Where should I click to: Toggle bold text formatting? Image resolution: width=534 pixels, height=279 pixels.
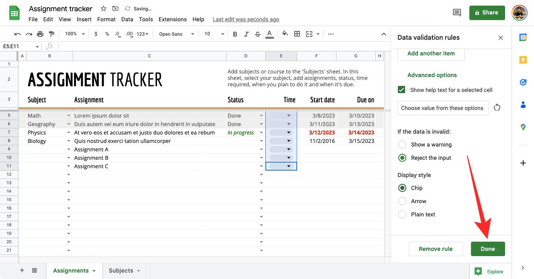(x=235, y=34)
